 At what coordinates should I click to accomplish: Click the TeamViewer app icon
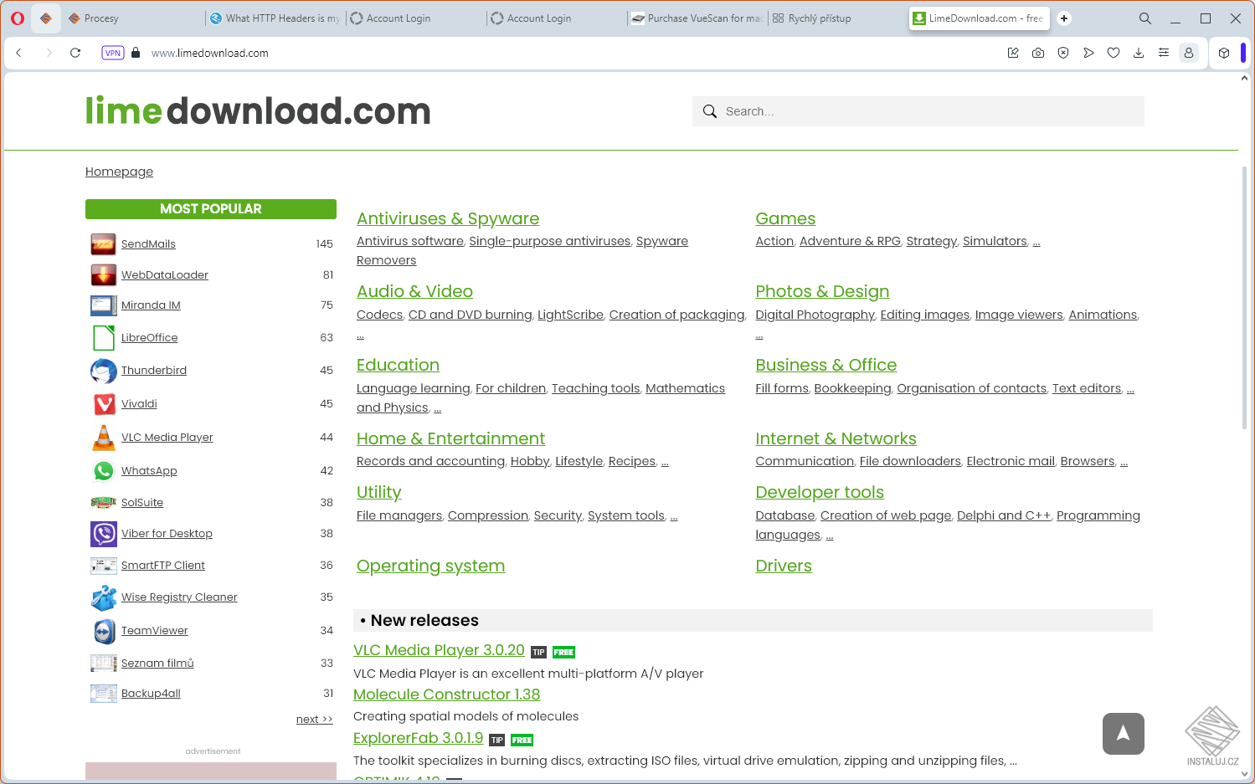click(104, 630)
